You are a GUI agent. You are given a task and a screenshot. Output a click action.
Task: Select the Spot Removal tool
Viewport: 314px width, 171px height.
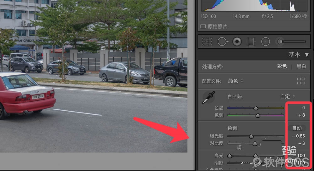click(223, 42)
